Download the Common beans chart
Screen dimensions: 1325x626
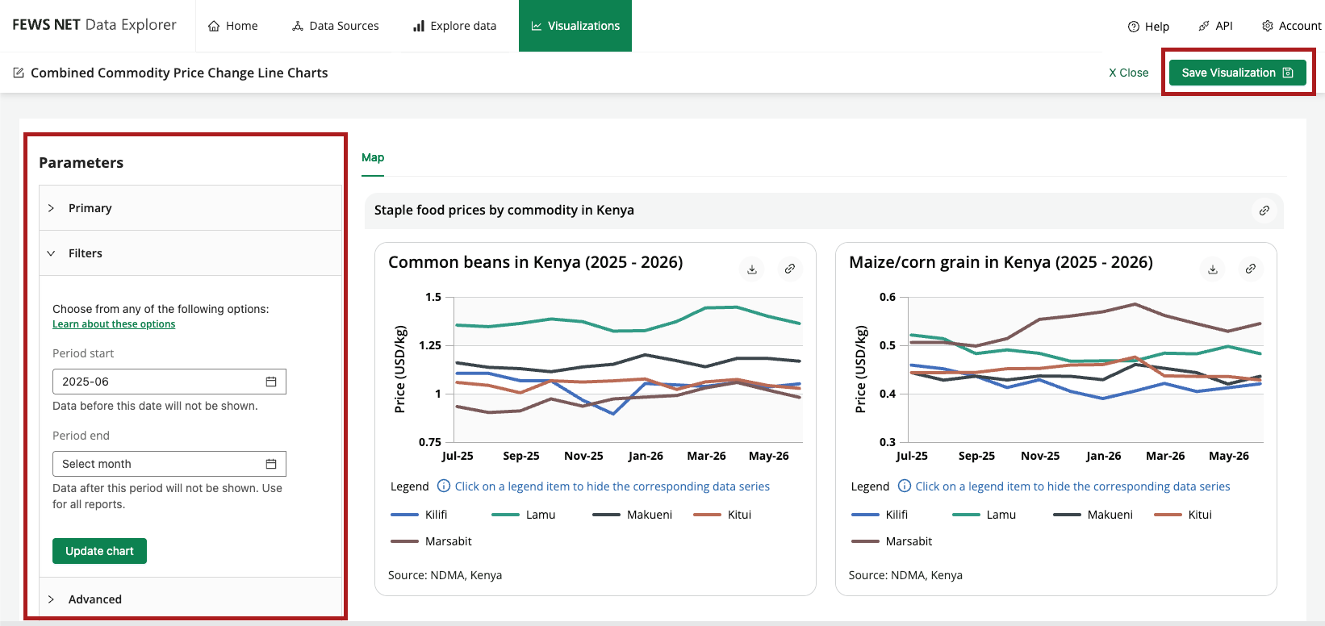[752, 269]
